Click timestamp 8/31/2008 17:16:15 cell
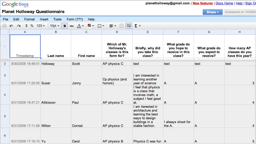 (25, 136)
